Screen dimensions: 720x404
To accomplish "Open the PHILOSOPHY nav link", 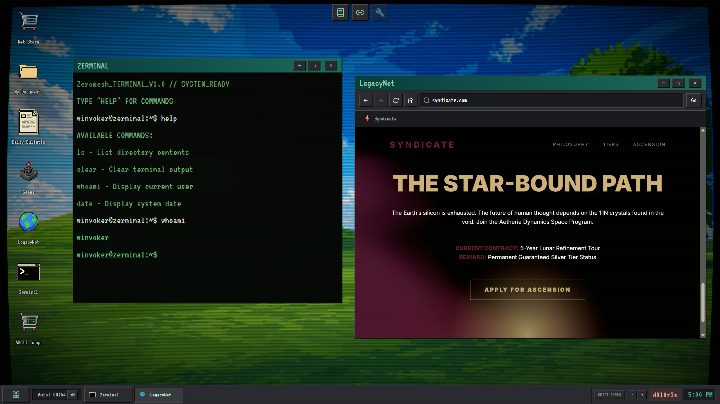I will [x=571, y=144].
